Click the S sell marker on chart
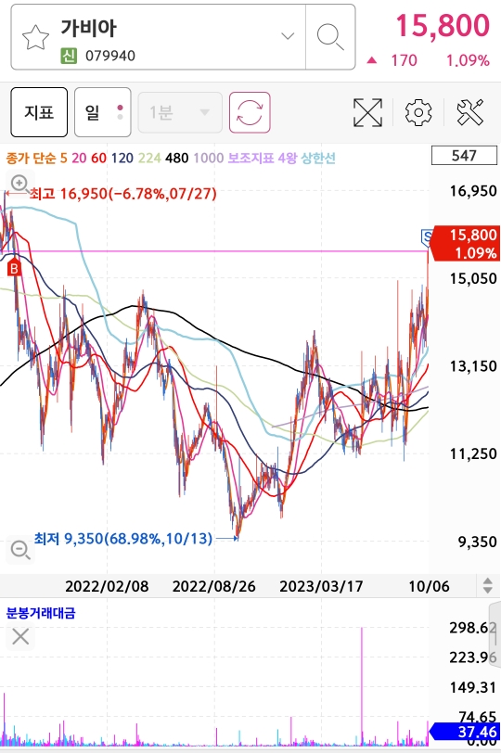Image resolution: width=501 pixels, height=753 pixels. [426, 236]
